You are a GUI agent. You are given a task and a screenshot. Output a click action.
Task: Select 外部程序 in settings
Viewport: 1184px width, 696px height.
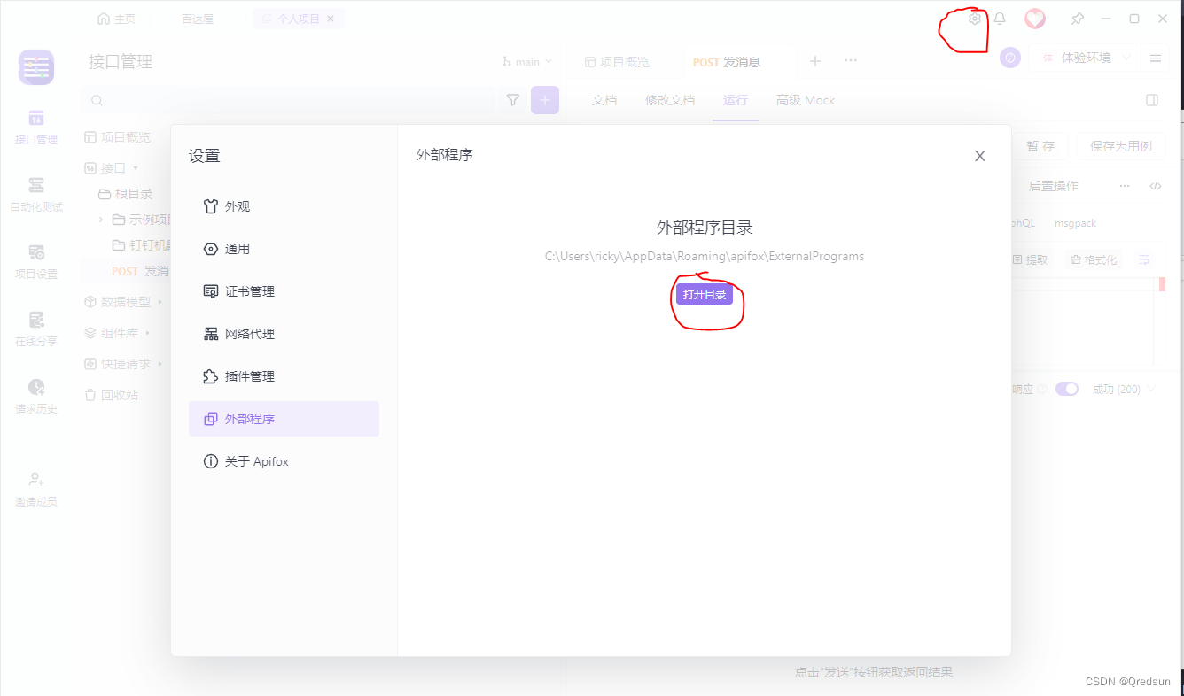coord(284,419)
